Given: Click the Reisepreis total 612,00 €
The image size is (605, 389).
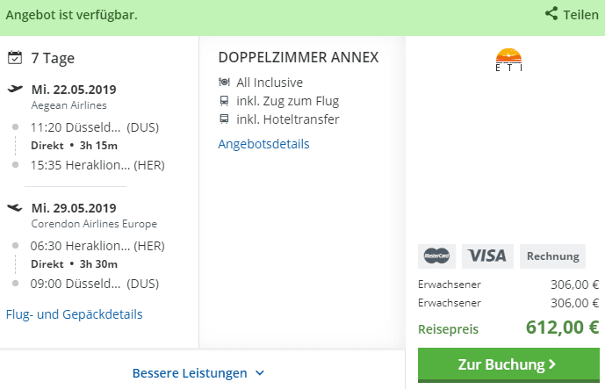Looking at the screenshot, I should coord(562,328).
